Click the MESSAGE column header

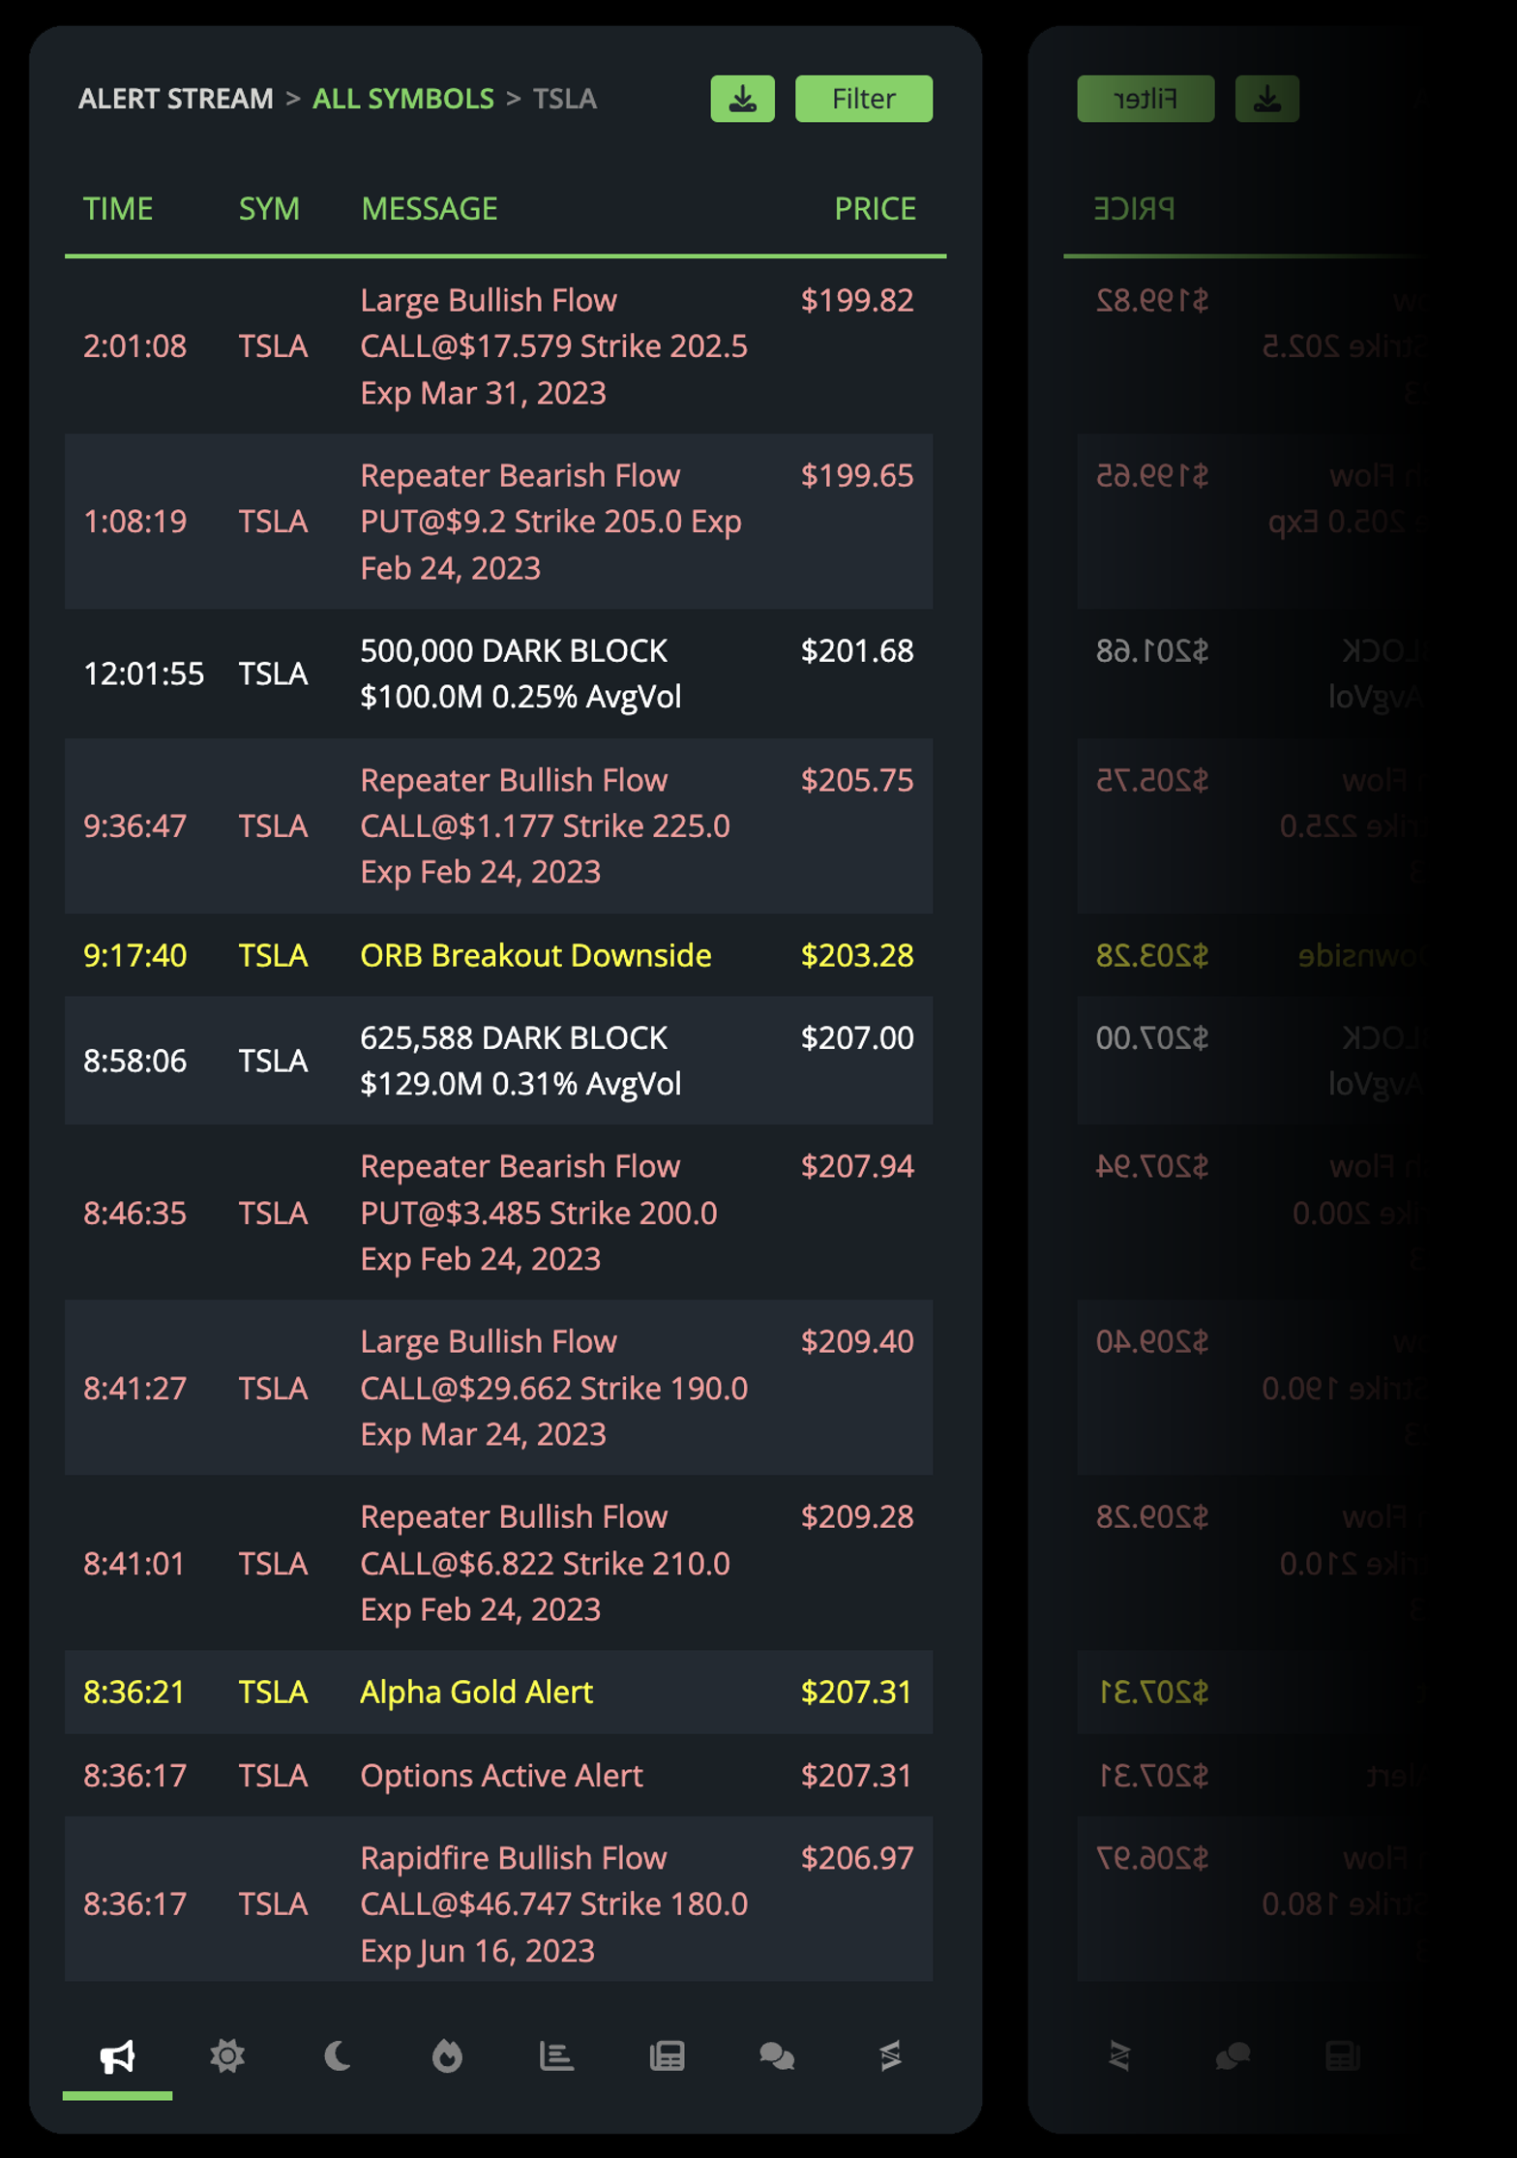point(429,209)
